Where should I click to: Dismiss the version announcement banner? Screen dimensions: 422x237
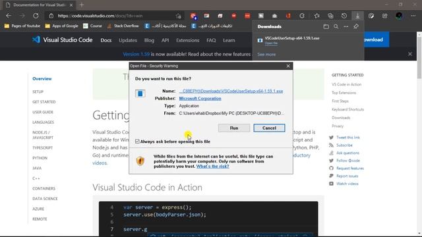point(410,54)
